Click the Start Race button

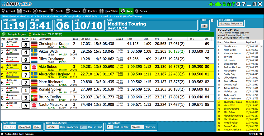(10, 127)
